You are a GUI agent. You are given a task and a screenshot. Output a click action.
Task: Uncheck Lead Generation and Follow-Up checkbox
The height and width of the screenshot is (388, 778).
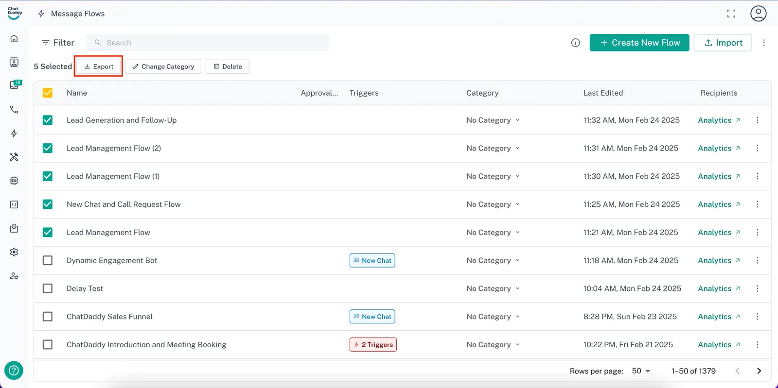click(x=48, y=120)
